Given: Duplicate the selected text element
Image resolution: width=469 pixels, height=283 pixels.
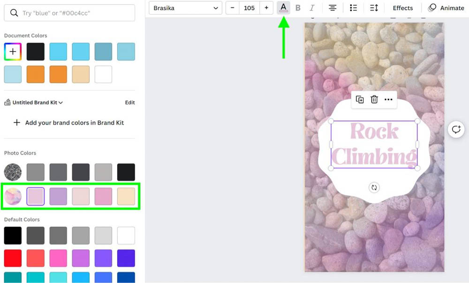Looking at the screenshot, I should tap(360, 99).
